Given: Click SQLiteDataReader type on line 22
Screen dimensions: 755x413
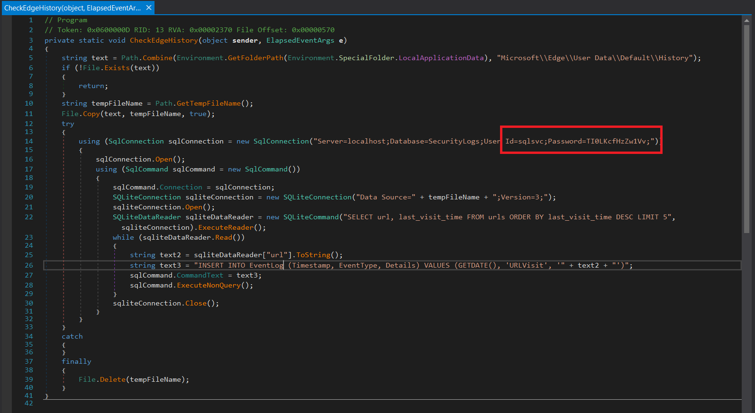Looking at the screenshot, I should coord(147,217).
